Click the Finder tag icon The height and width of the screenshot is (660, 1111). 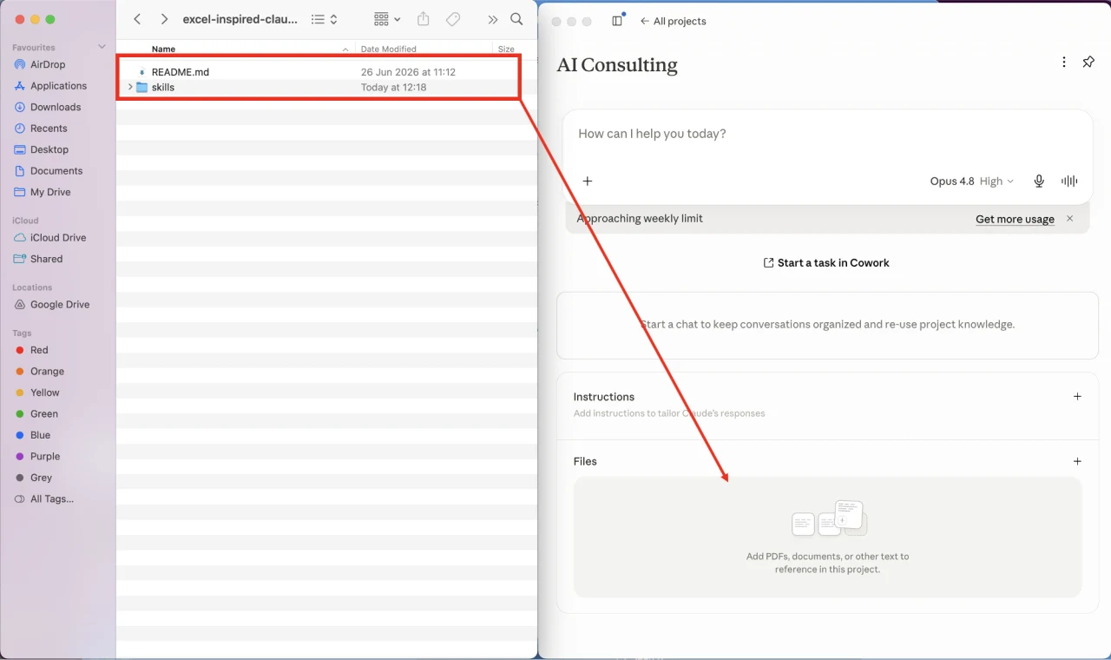pyautogui.click(x=453, y=19)
